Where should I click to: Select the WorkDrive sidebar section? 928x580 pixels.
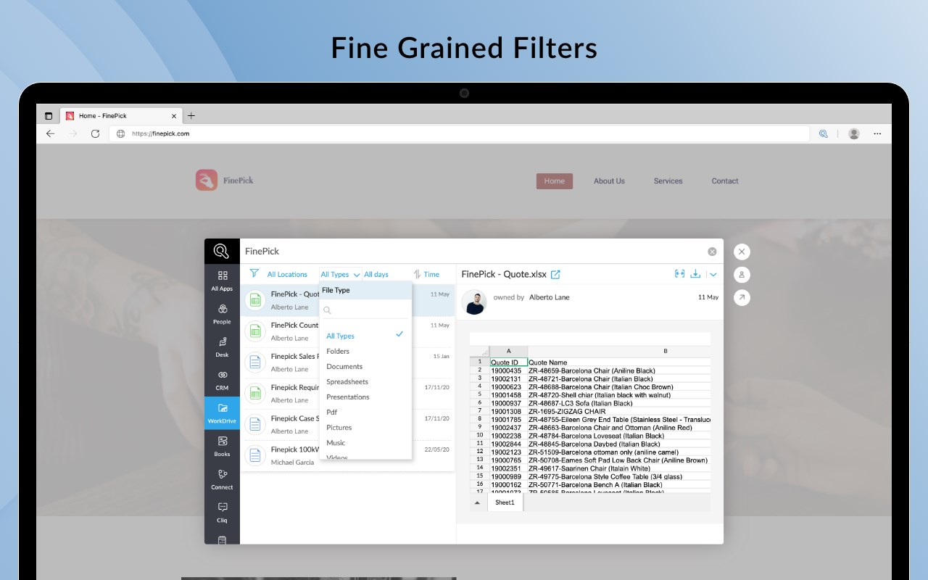pos(222,413)
